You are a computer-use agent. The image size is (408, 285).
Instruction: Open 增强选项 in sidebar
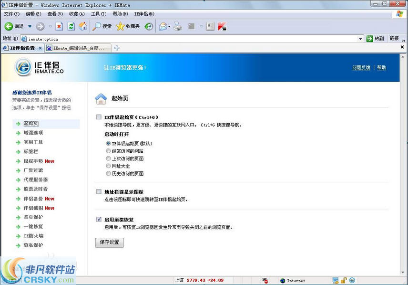(33, 133)
